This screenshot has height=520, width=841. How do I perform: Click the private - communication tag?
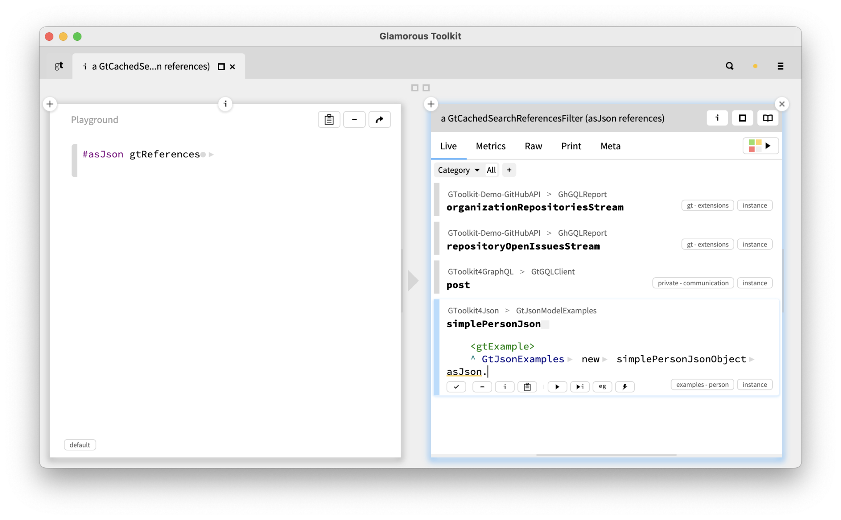[693, 283]
